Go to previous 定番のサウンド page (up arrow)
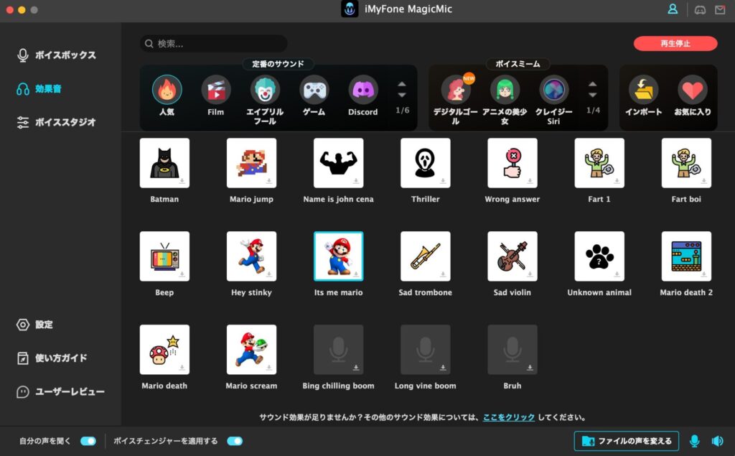The height and width of the screenshot is (456, 735). 402,85
